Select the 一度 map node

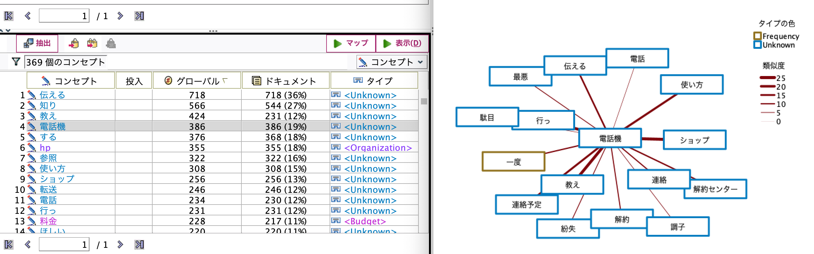click(x=513, y=162)
